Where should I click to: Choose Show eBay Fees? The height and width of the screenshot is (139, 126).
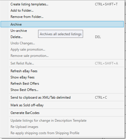point(62,77)
